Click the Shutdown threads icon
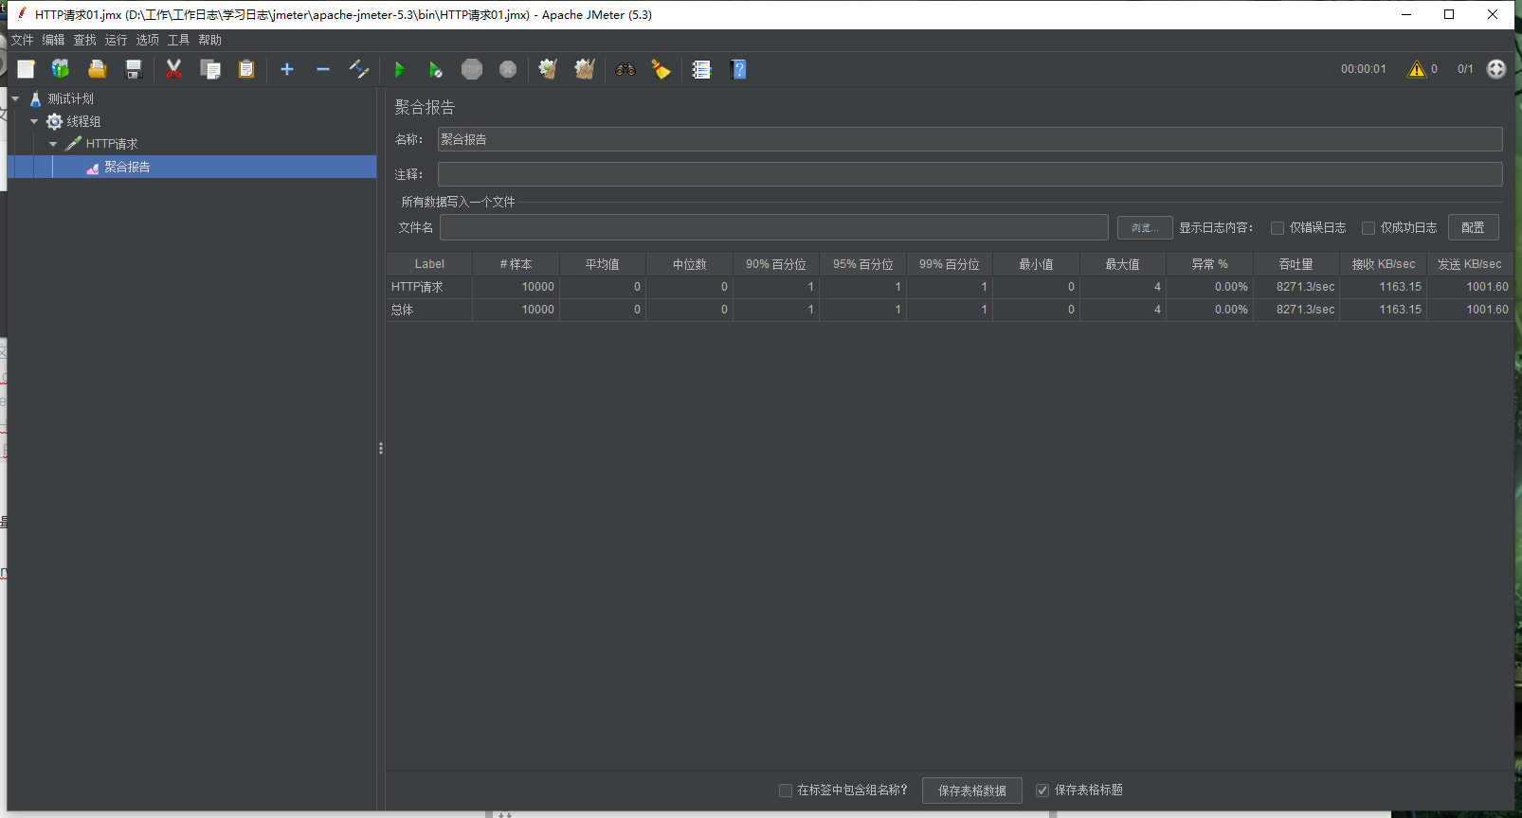The image size is (1522, 818). (508, 69)
